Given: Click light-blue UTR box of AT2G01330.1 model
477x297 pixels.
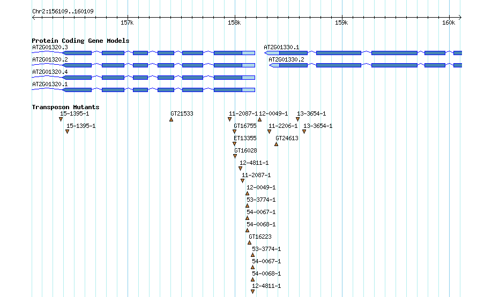Looking at the screenshot, I should click(272, 53).
